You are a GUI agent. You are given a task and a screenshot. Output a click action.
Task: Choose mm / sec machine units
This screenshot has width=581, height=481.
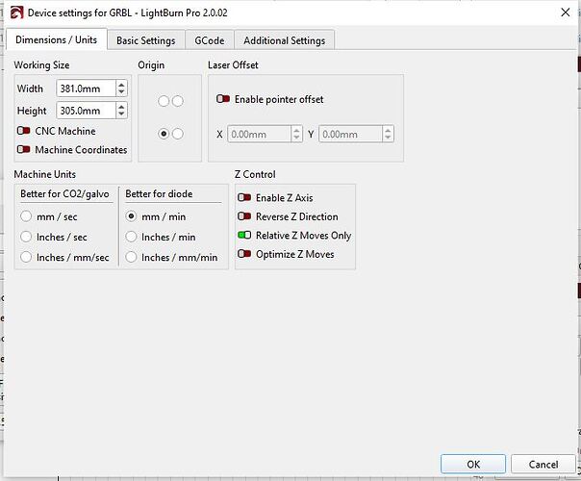click(x=27, y=216)
